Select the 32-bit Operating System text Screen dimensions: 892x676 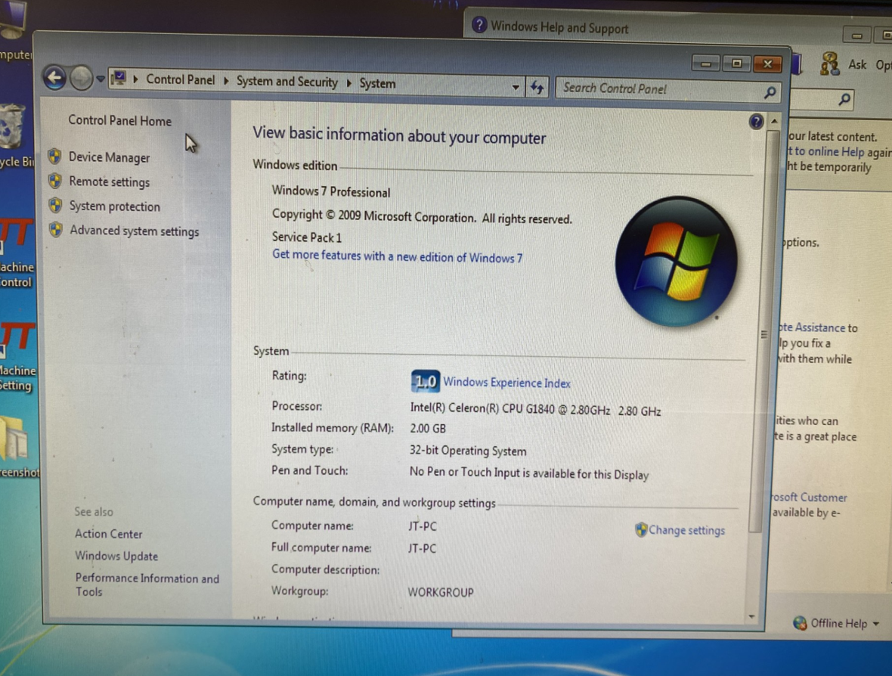[468, 451]
